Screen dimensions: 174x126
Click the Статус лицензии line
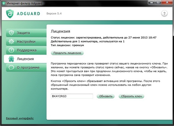click(x=104, y=38)
